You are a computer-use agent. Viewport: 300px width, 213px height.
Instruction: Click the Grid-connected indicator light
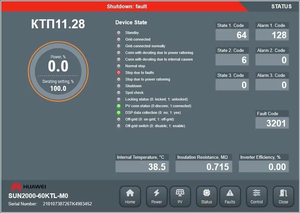tap(119, 39)
